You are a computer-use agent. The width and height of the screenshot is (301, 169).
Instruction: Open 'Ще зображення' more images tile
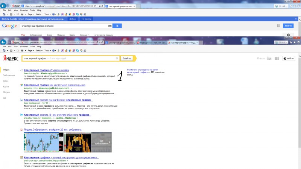102,142
